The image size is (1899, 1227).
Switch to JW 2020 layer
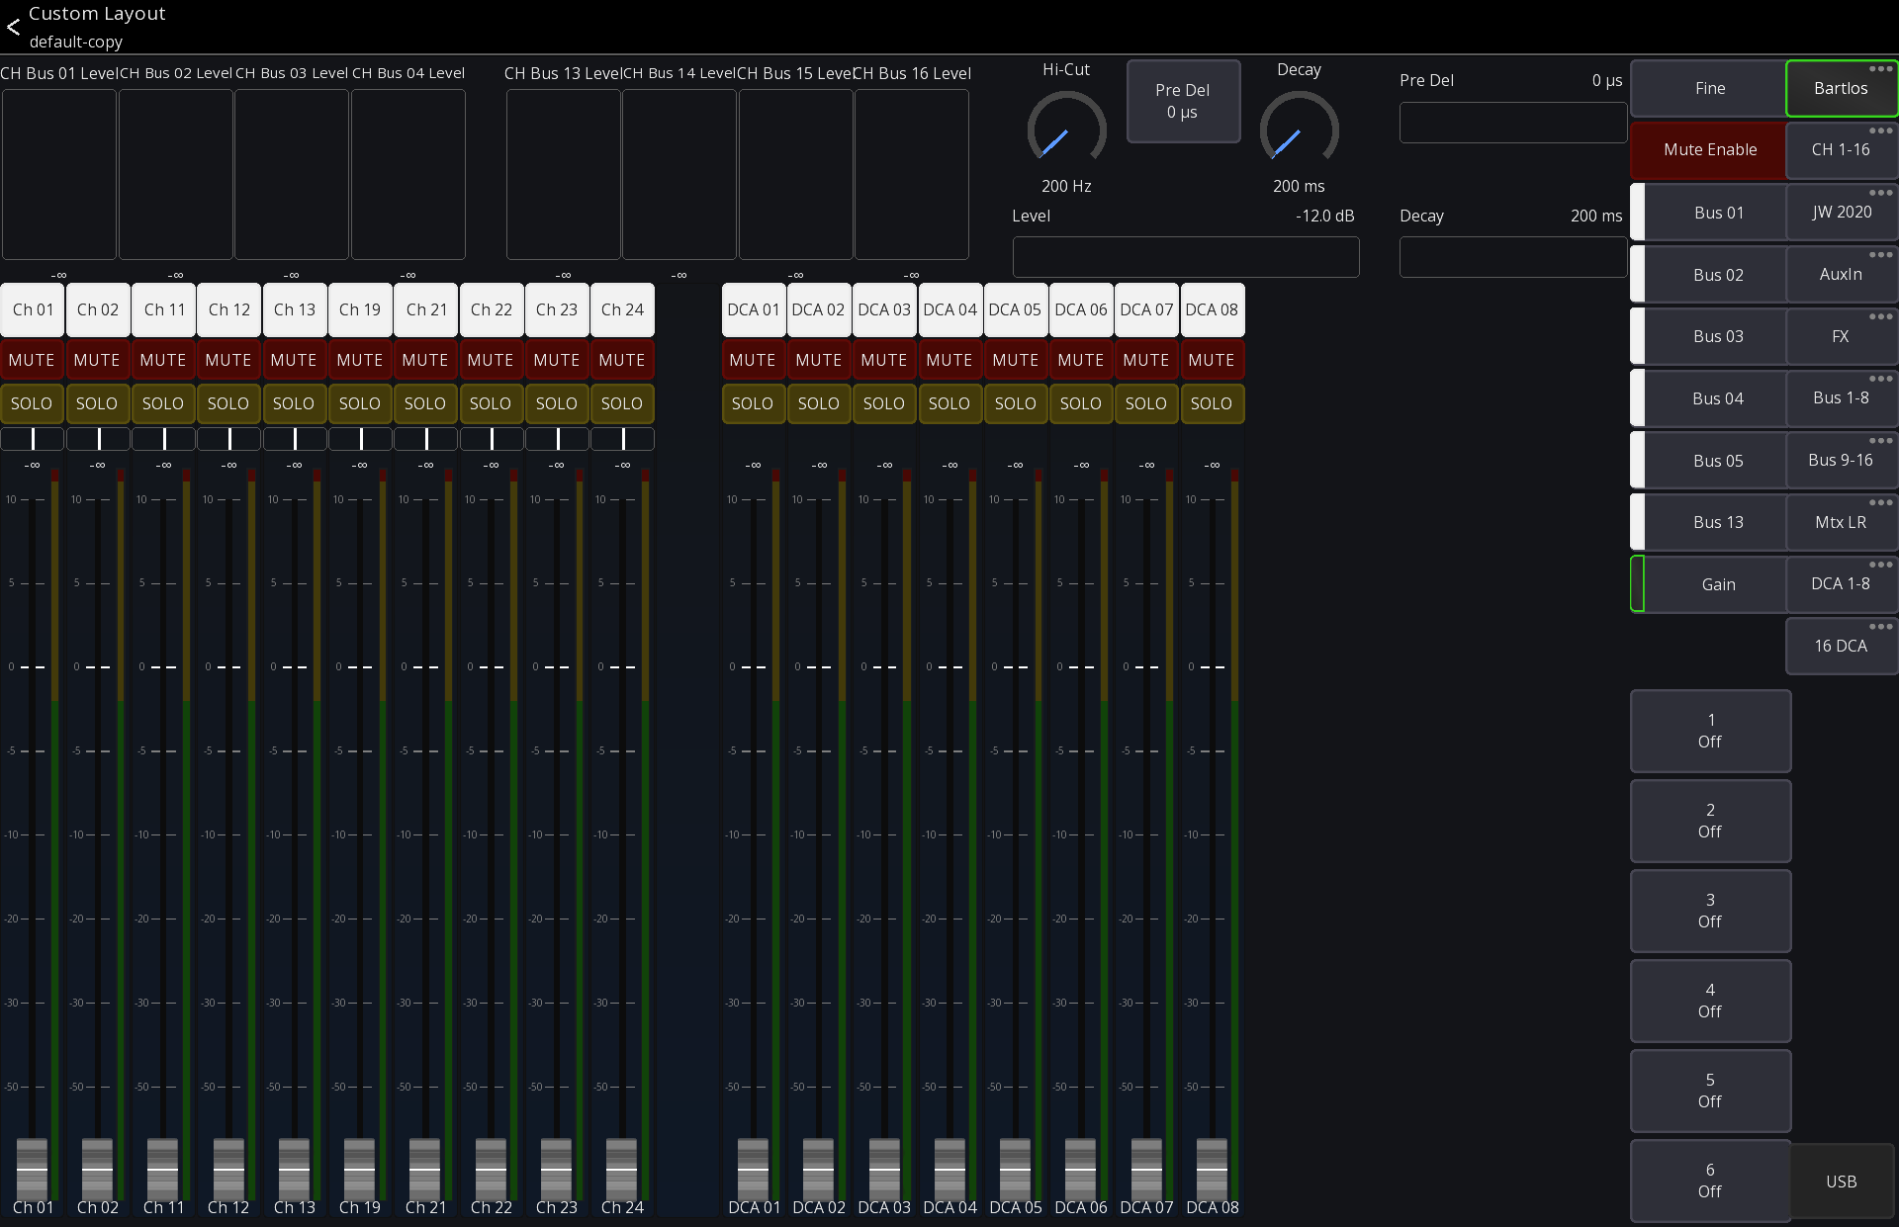tap(1841, 212)
